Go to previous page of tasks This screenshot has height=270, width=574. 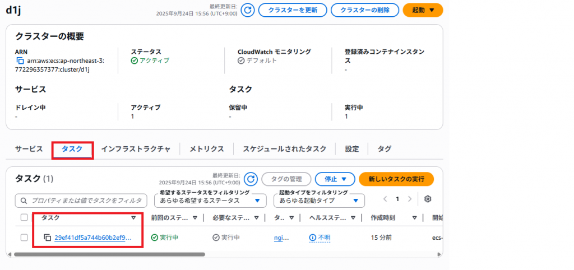(x=385, y=199)
